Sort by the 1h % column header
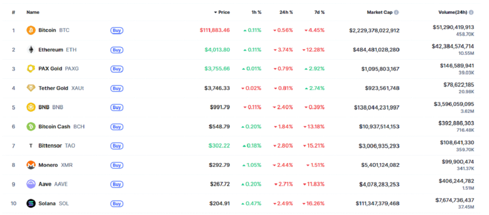Viewport: 489px width, 215px height. [256, 12]
